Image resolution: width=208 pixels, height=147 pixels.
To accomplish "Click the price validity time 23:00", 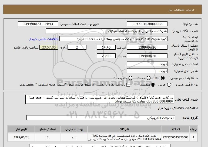I will click(106, 56).
